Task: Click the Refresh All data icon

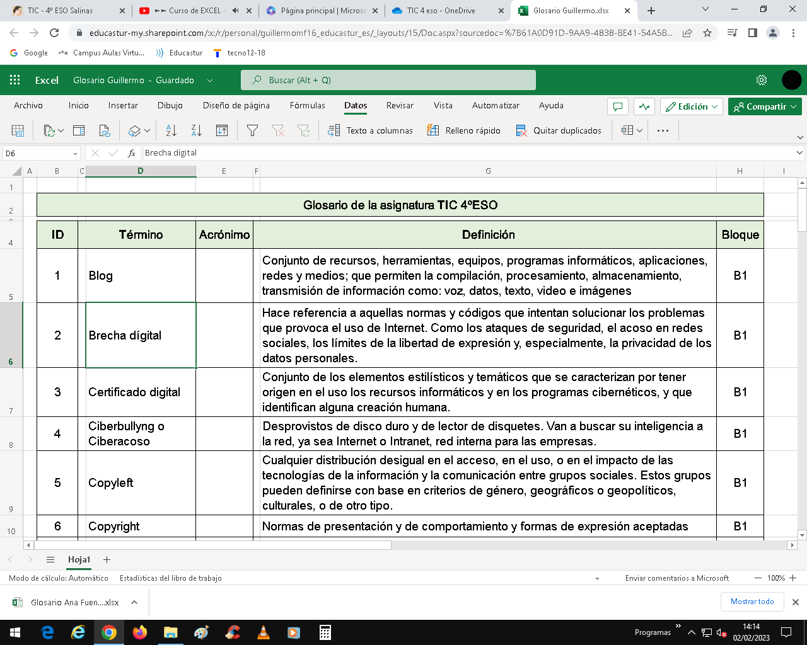Action: click(49, 130)
